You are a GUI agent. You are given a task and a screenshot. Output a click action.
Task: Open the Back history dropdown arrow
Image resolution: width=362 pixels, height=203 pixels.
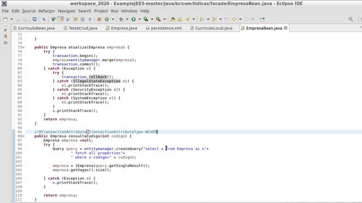(x=240, y=19)
